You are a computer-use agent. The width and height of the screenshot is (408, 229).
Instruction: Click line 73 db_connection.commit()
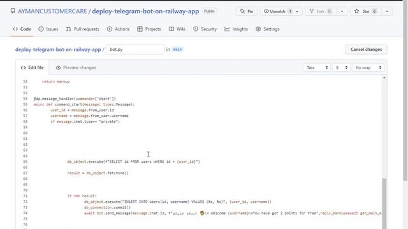[107, 207]
